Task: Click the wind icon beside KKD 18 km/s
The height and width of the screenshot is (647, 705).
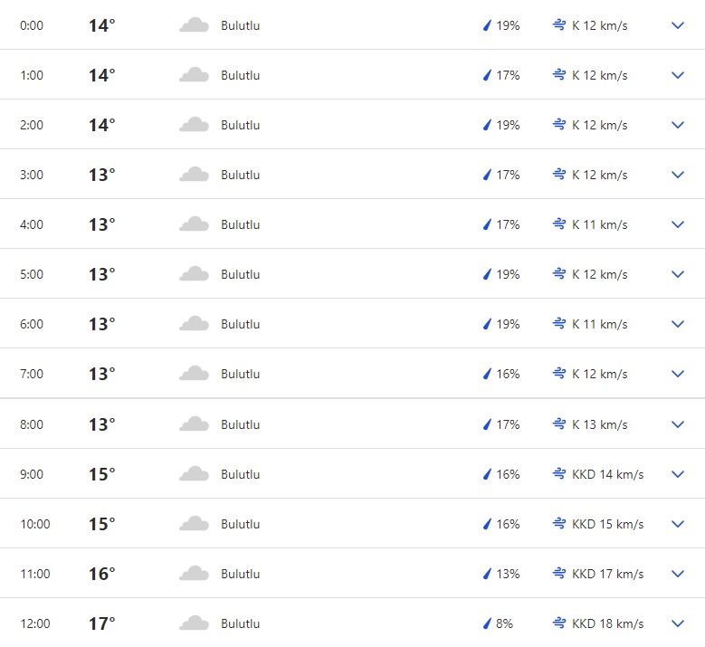Action: coord(559,623)
